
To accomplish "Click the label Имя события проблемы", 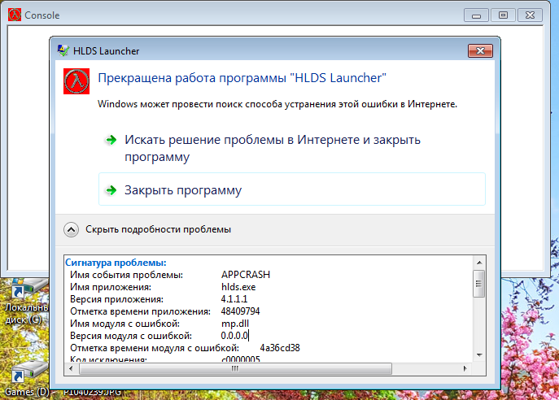I will click(x=126, y=275).
